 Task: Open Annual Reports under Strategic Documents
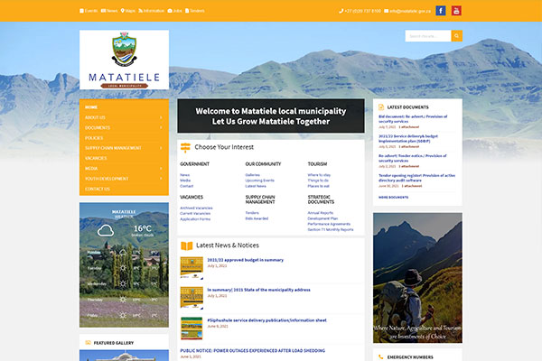[x=322, y=213]
